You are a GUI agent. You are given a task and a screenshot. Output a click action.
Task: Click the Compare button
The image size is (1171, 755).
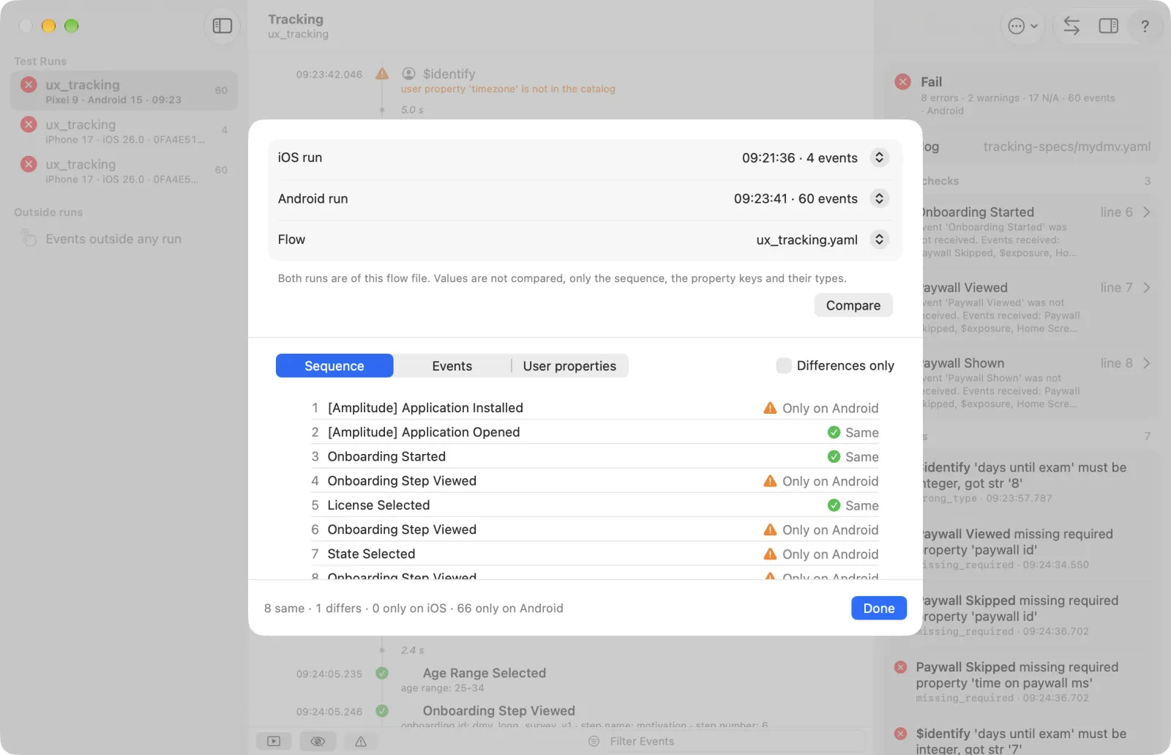tap(853, 305)
